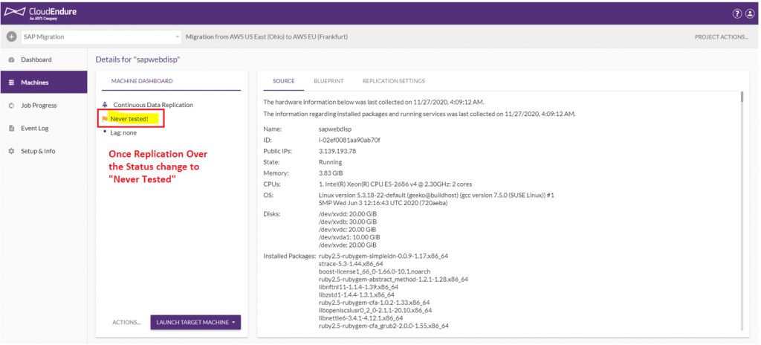Click package ruby2.5-rubygem-cfa_grub2 entry
The width and height of the screenshot is (761, 345).
pos(383,326)
